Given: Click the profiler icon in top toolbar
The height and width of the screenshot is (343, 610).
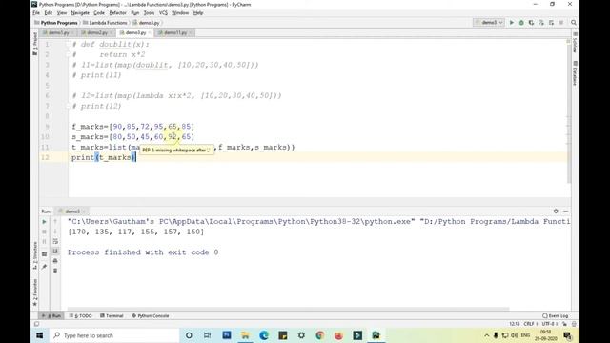Looking at the screenshot, I should (x=541, y=23).
